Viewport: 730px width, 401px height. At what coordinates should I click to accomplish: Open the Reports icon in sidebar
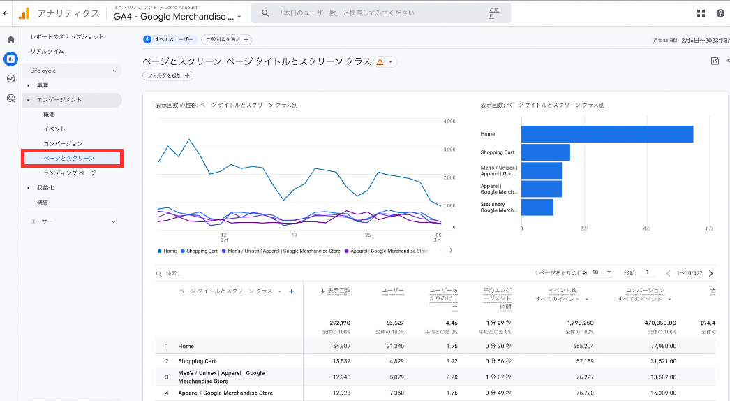click(10, 59)
